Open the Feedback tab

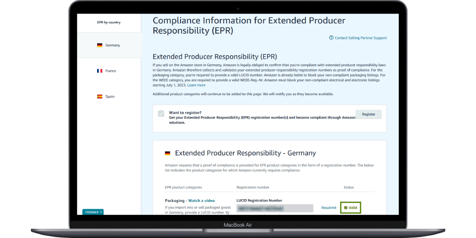(92, 212)
